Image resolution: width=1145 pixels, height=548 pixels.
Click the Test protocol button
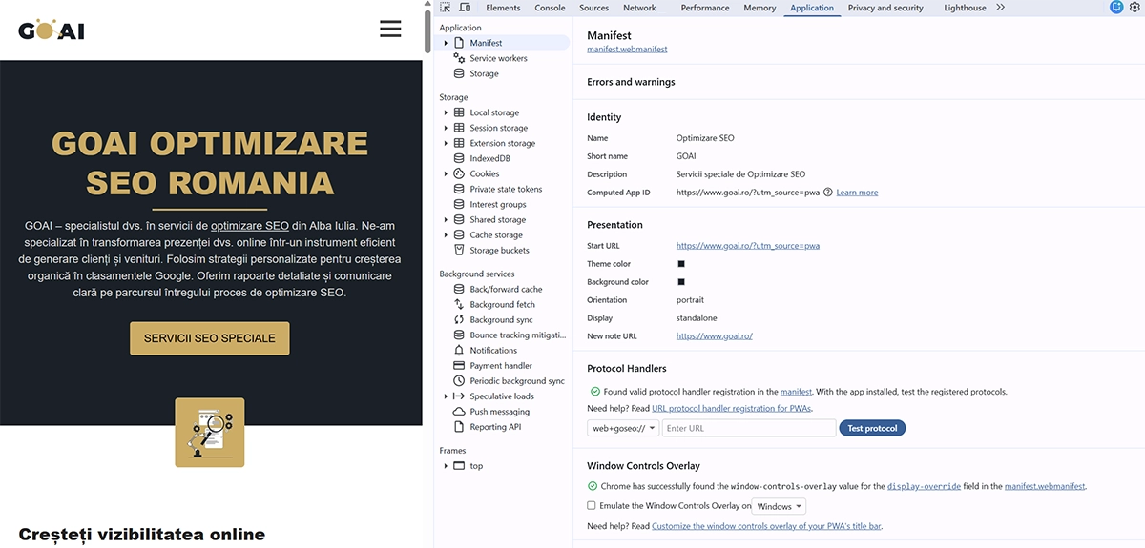click(x=872, y=428)
